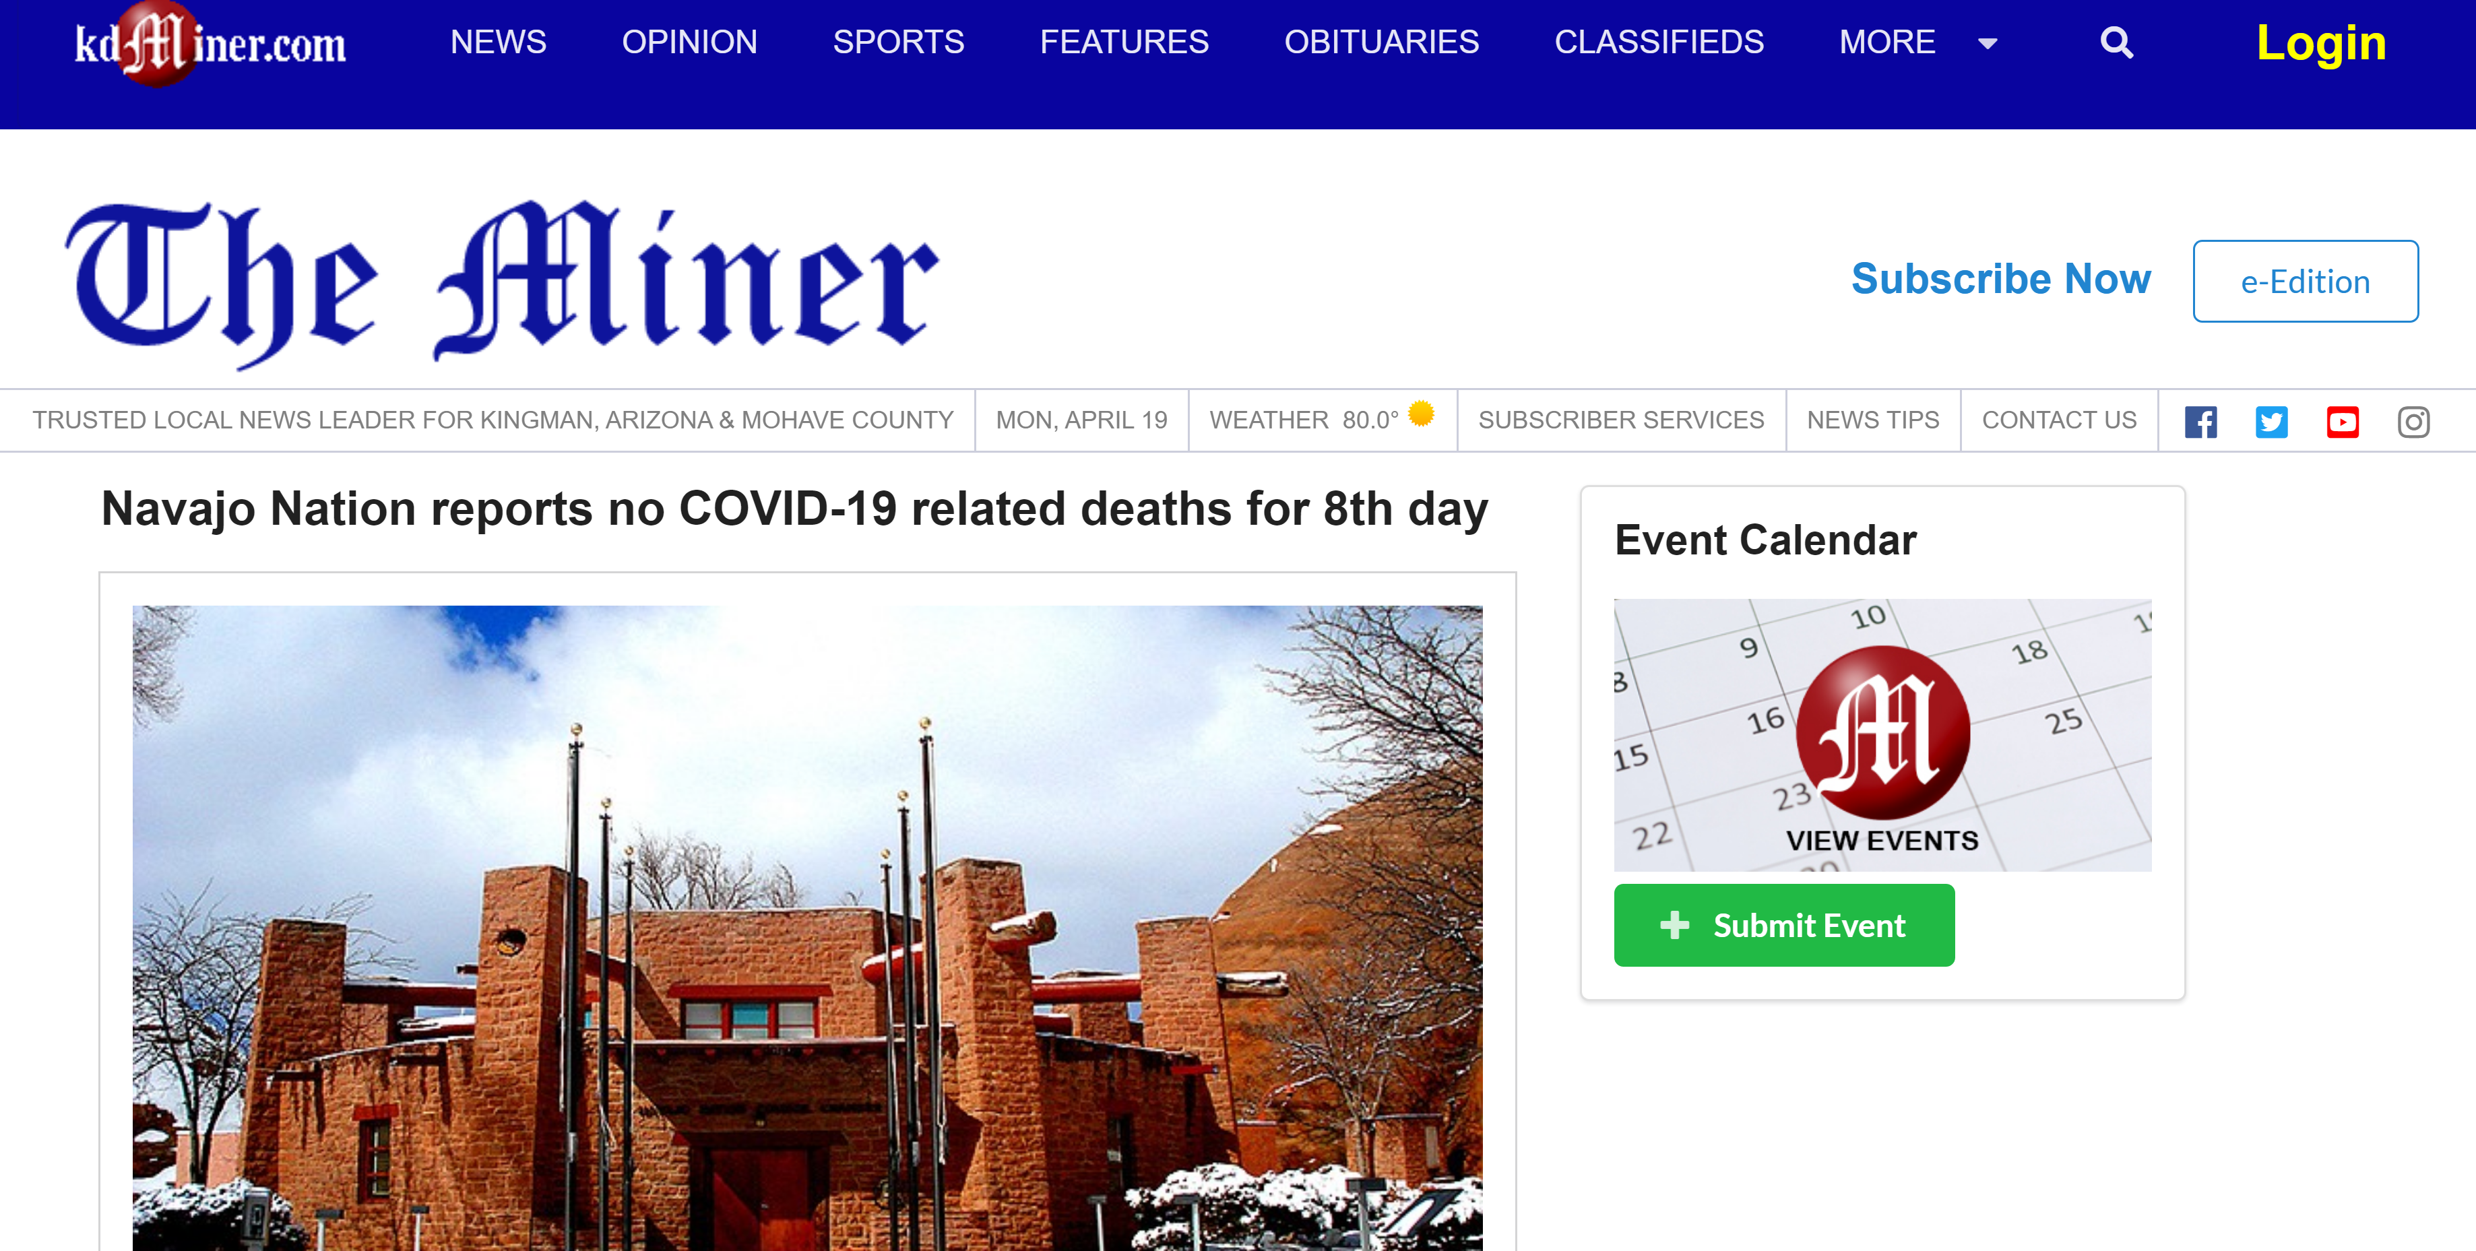The image size is (2476, 1251).
Task: Open the Twitter bird icon
Action: click(2271, 422)
